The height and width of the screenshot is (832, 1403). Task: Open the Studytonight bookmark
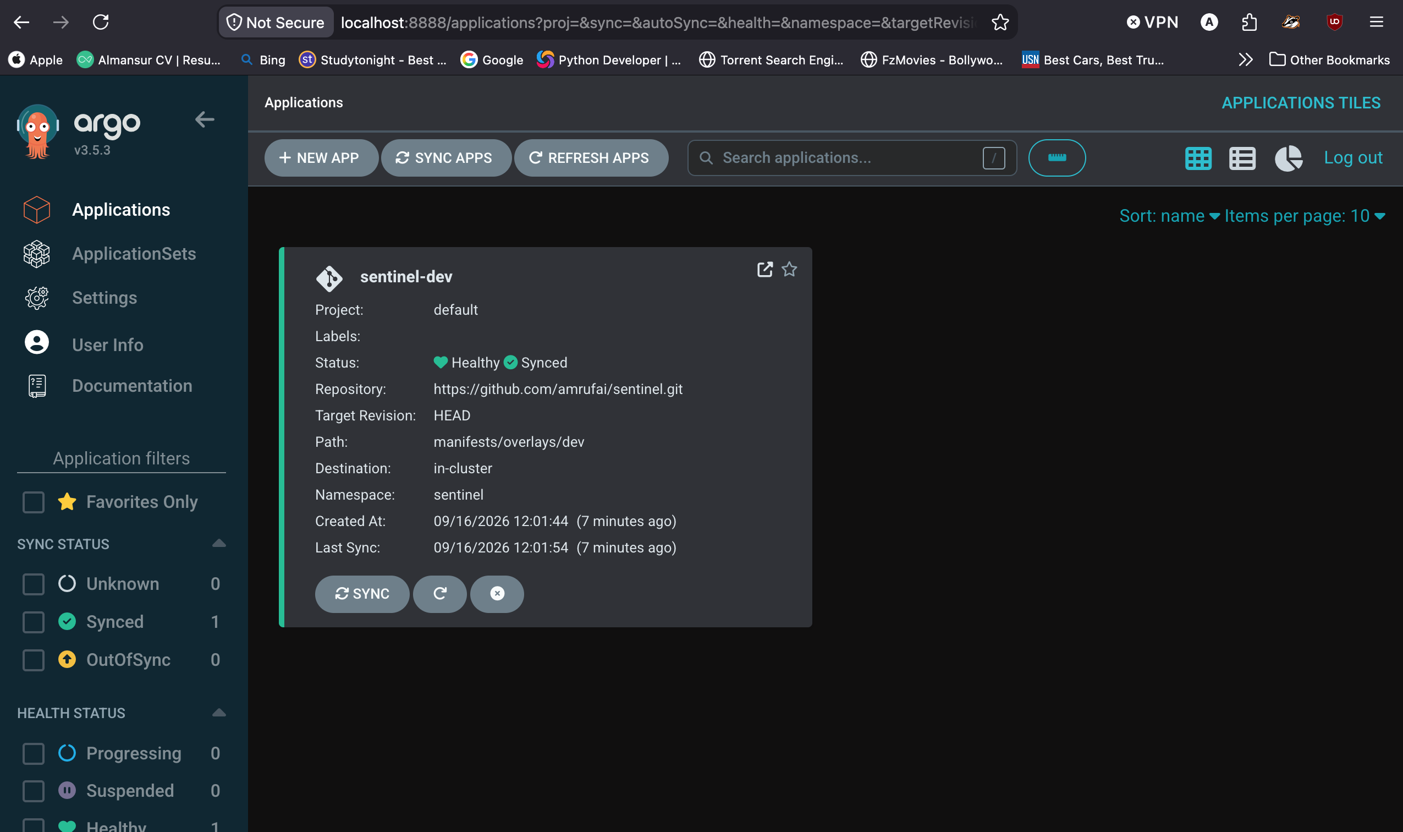(x=372, y=60)
